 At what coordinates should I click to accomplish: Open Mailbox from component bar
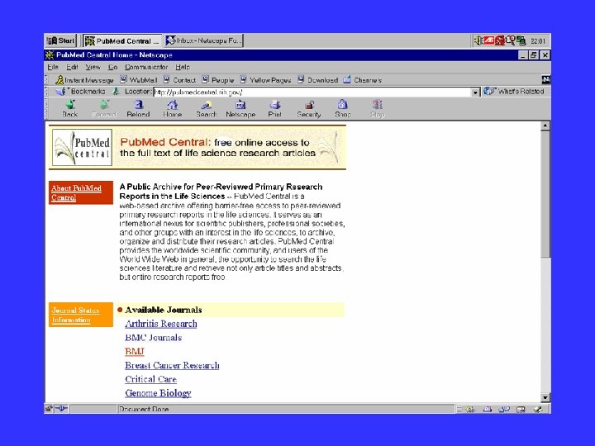click(x=488, y=409)
